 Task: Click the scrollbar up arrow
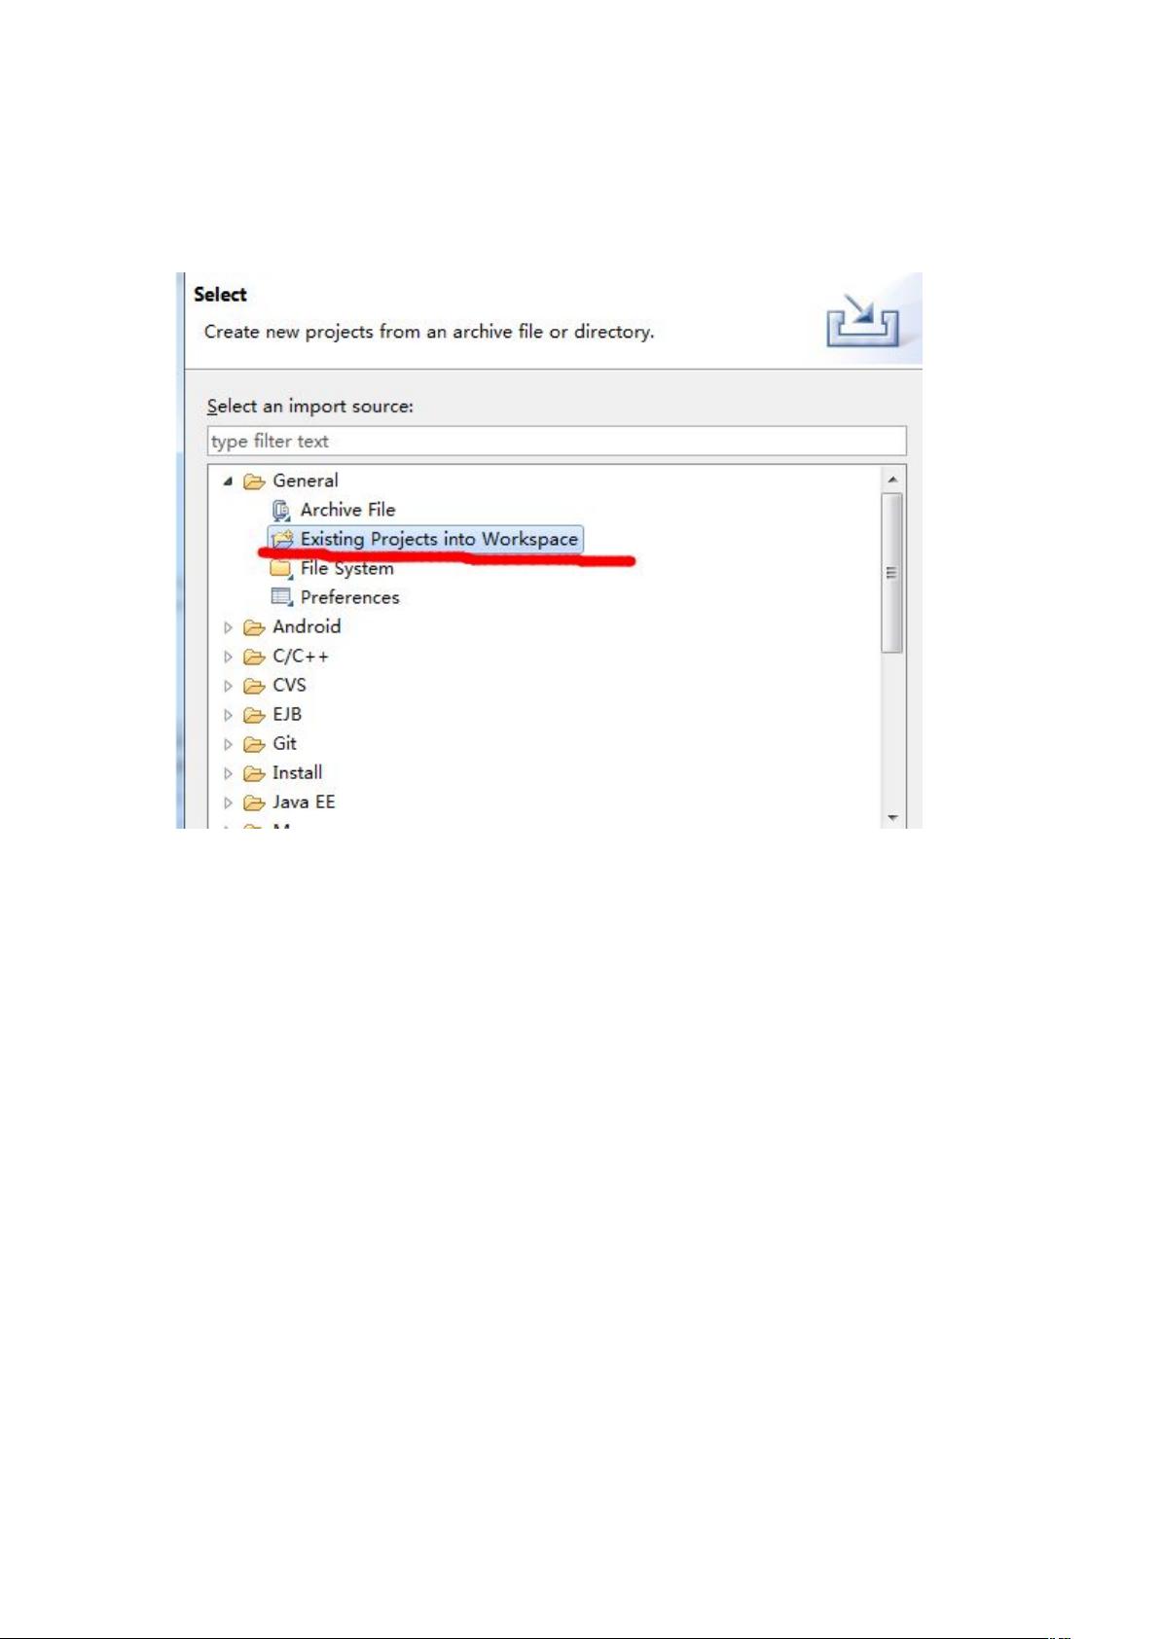[892, 480]
